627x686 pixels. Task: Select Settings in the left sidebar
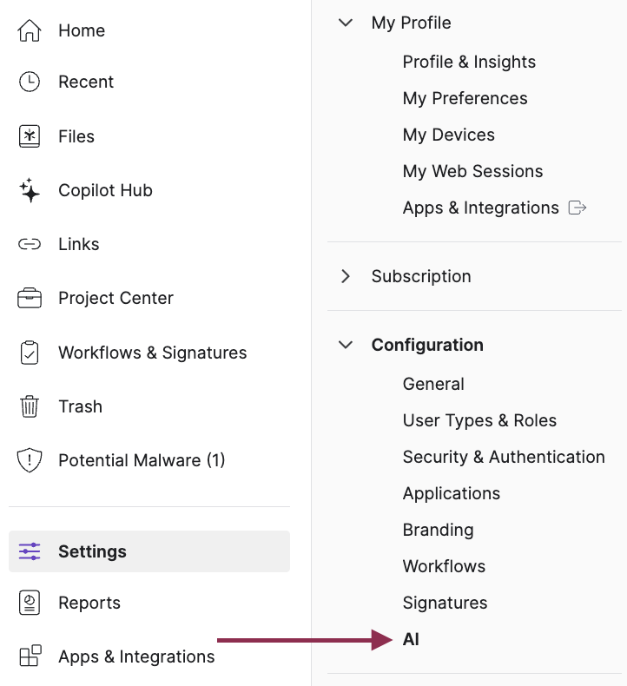click(x=92, y=551)
